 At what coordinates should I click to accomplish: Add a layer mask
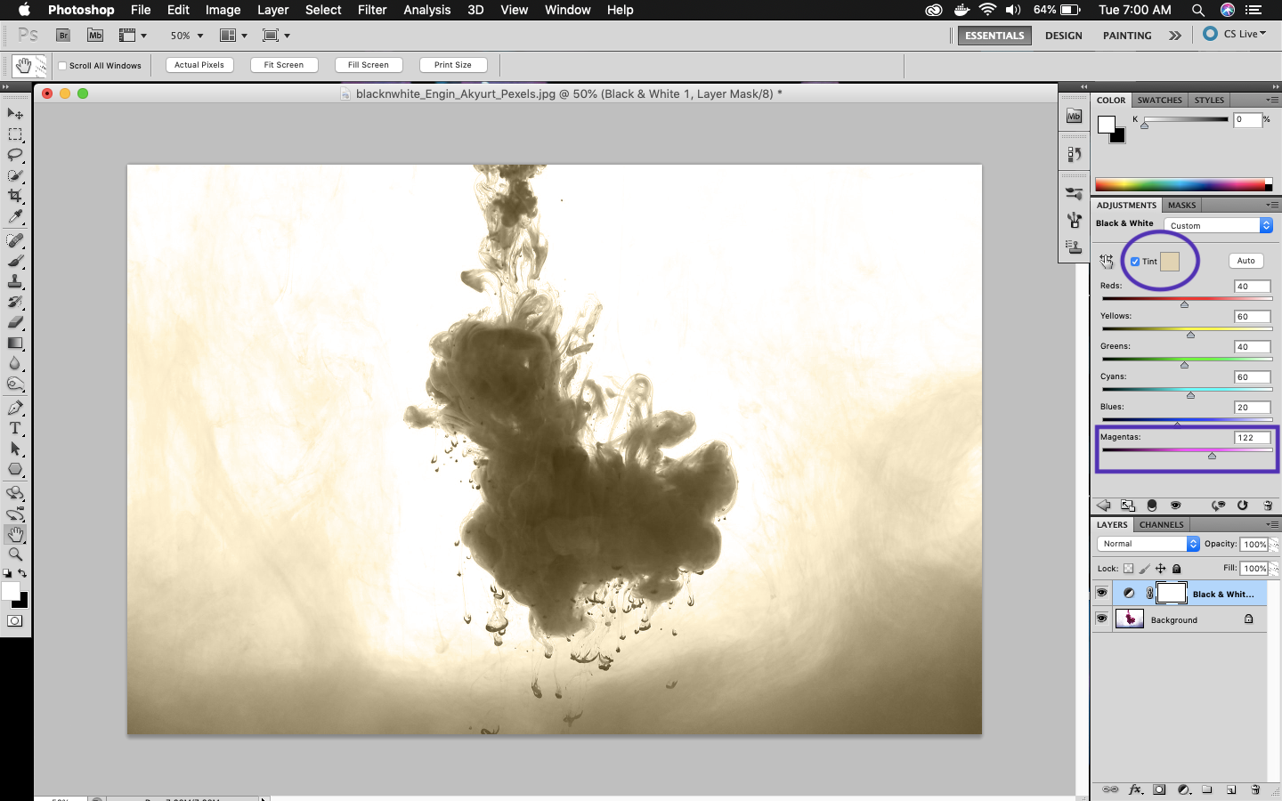[1159, 789]
